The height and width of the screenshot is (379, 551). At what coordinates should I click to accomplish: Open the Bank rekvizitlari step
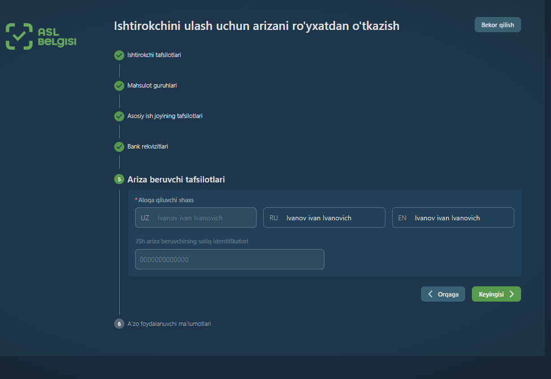tap(147, 146)
